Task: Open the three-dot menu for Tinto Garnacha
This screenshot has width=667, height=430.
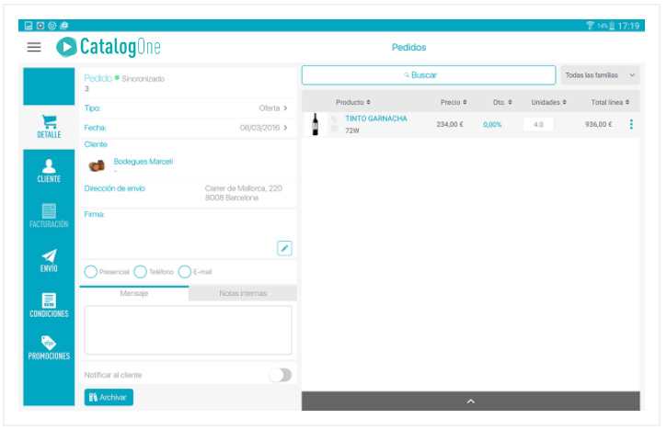Action: tap(631, 125)
